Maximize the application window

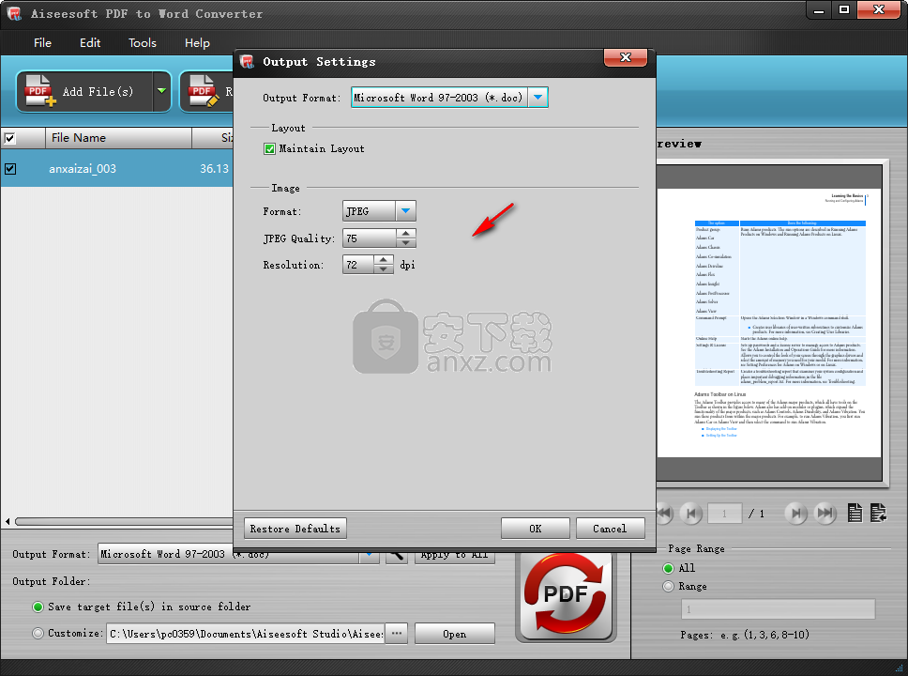tap(844, 9)
